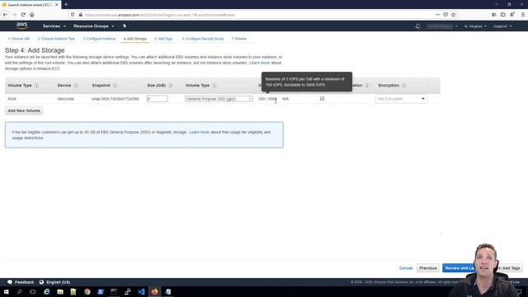Click Review and Launch button
This screenshot has height=297, width=528.
tap(459, 268)
